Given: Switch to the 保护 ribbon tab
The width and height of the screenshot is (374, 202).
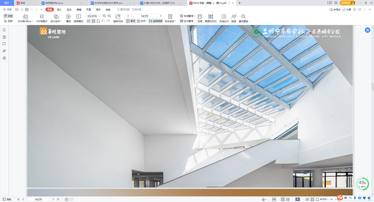Looking at the screenshot, I should pyautogui.click(x=98, y=9).
